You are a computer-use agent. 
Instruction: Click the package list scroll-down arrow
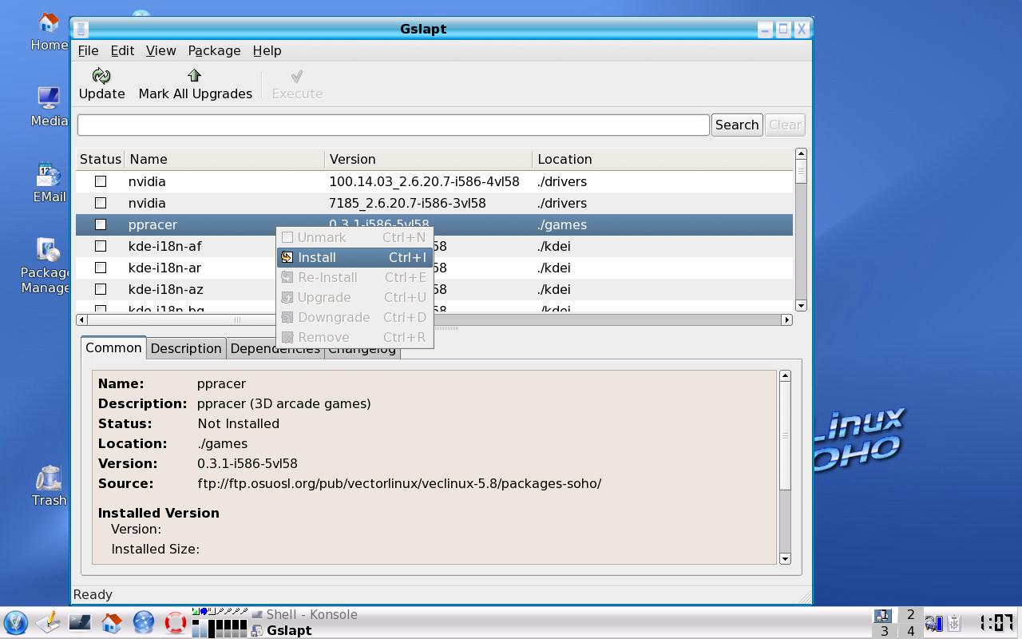tap(801, 305)
